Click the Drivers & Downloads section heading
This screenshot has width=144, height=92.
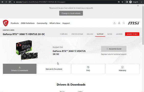click(71, 85)
